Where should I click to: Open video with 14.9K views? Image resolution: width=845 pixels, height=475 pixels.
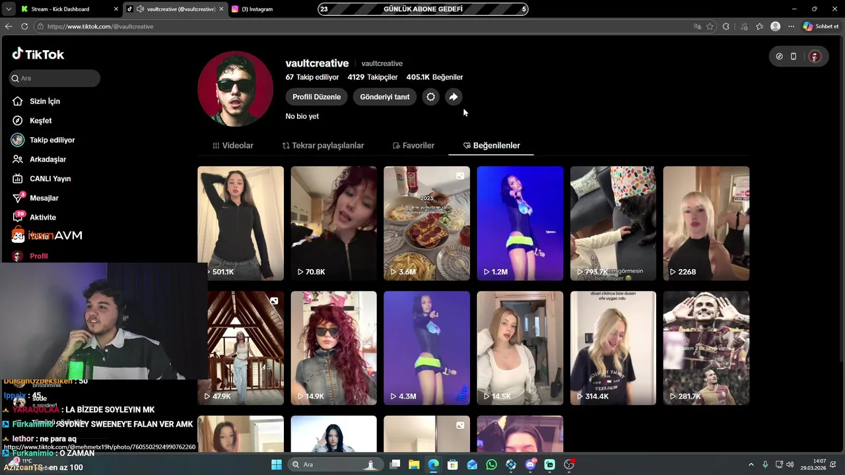click(333, 348)
